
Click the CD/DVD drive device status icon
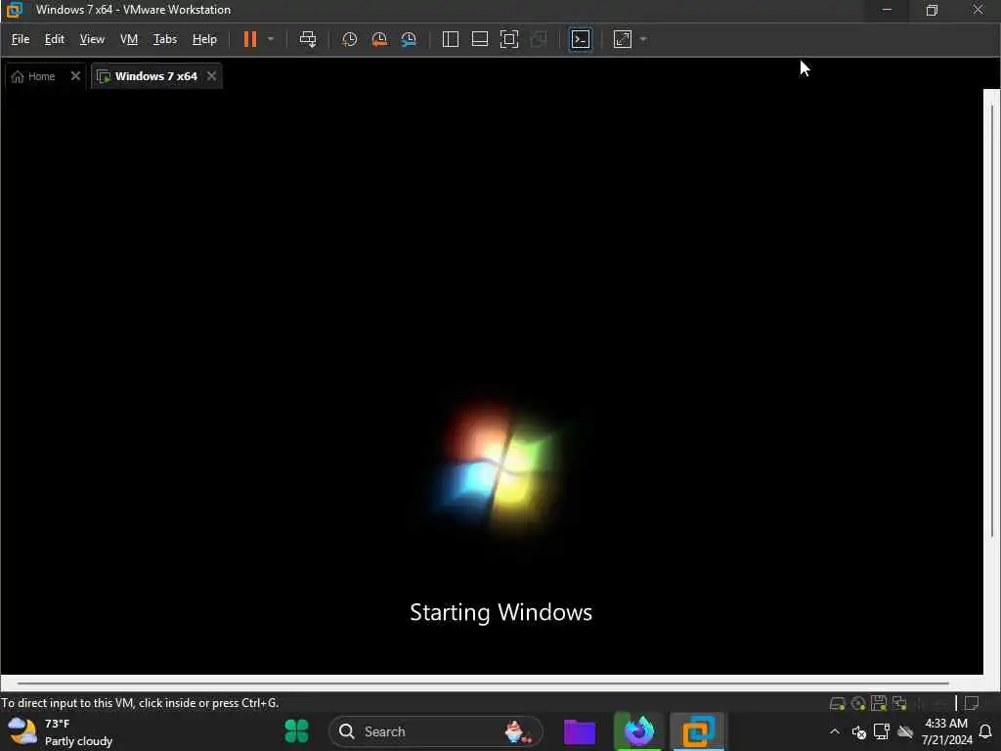point(858,704)
